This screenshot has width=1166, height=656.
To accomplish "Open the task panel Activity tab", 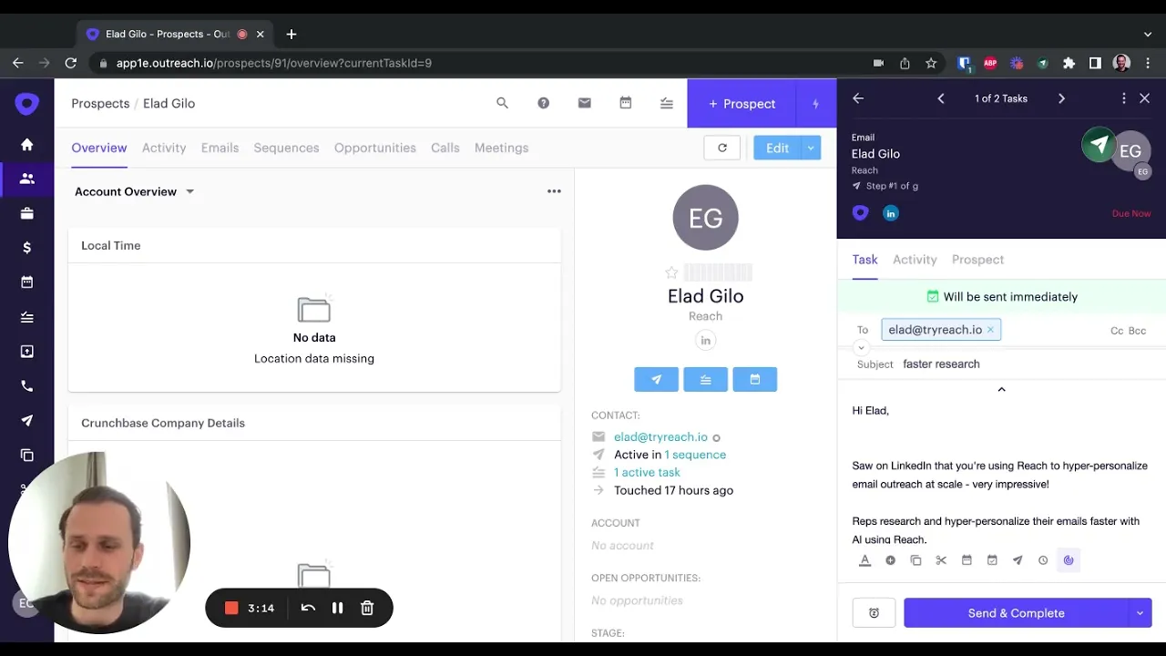I will point(915,260).
